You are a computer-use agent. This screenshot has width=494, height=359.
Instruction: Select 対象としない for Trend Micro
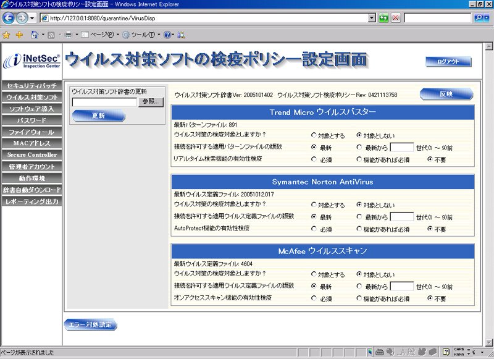(x=359, y=135)
